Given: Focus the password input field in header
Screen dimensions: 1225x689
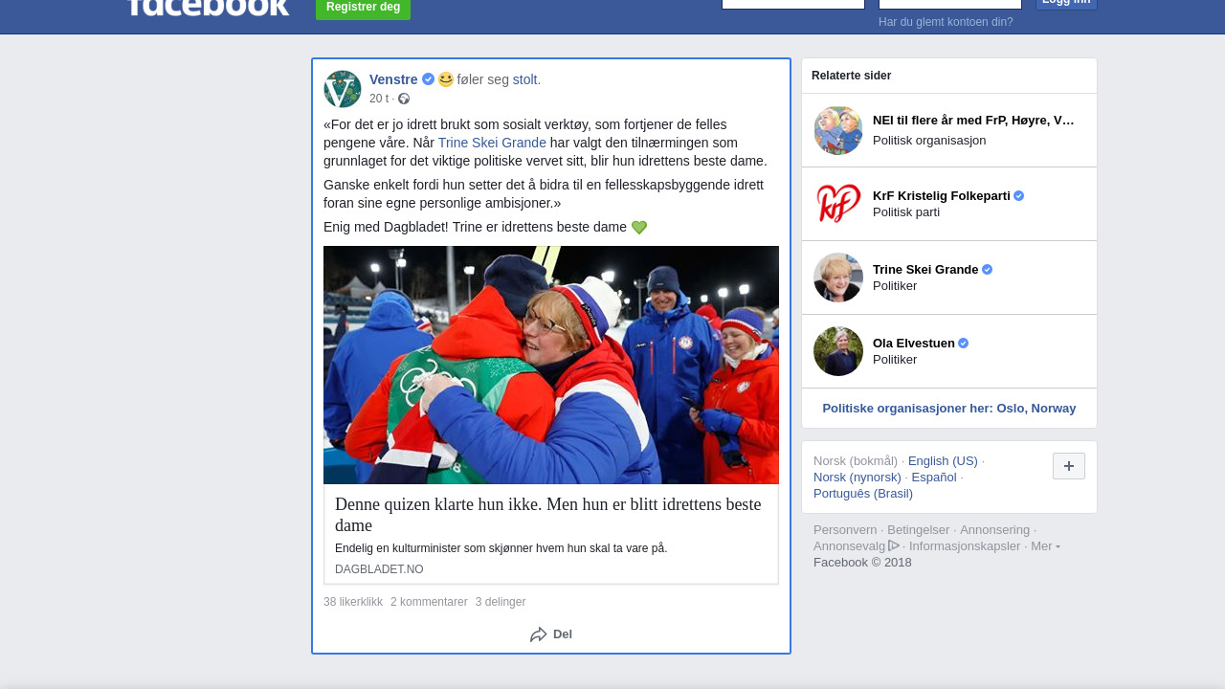Looking at the screenshot, I should point(950,4).
